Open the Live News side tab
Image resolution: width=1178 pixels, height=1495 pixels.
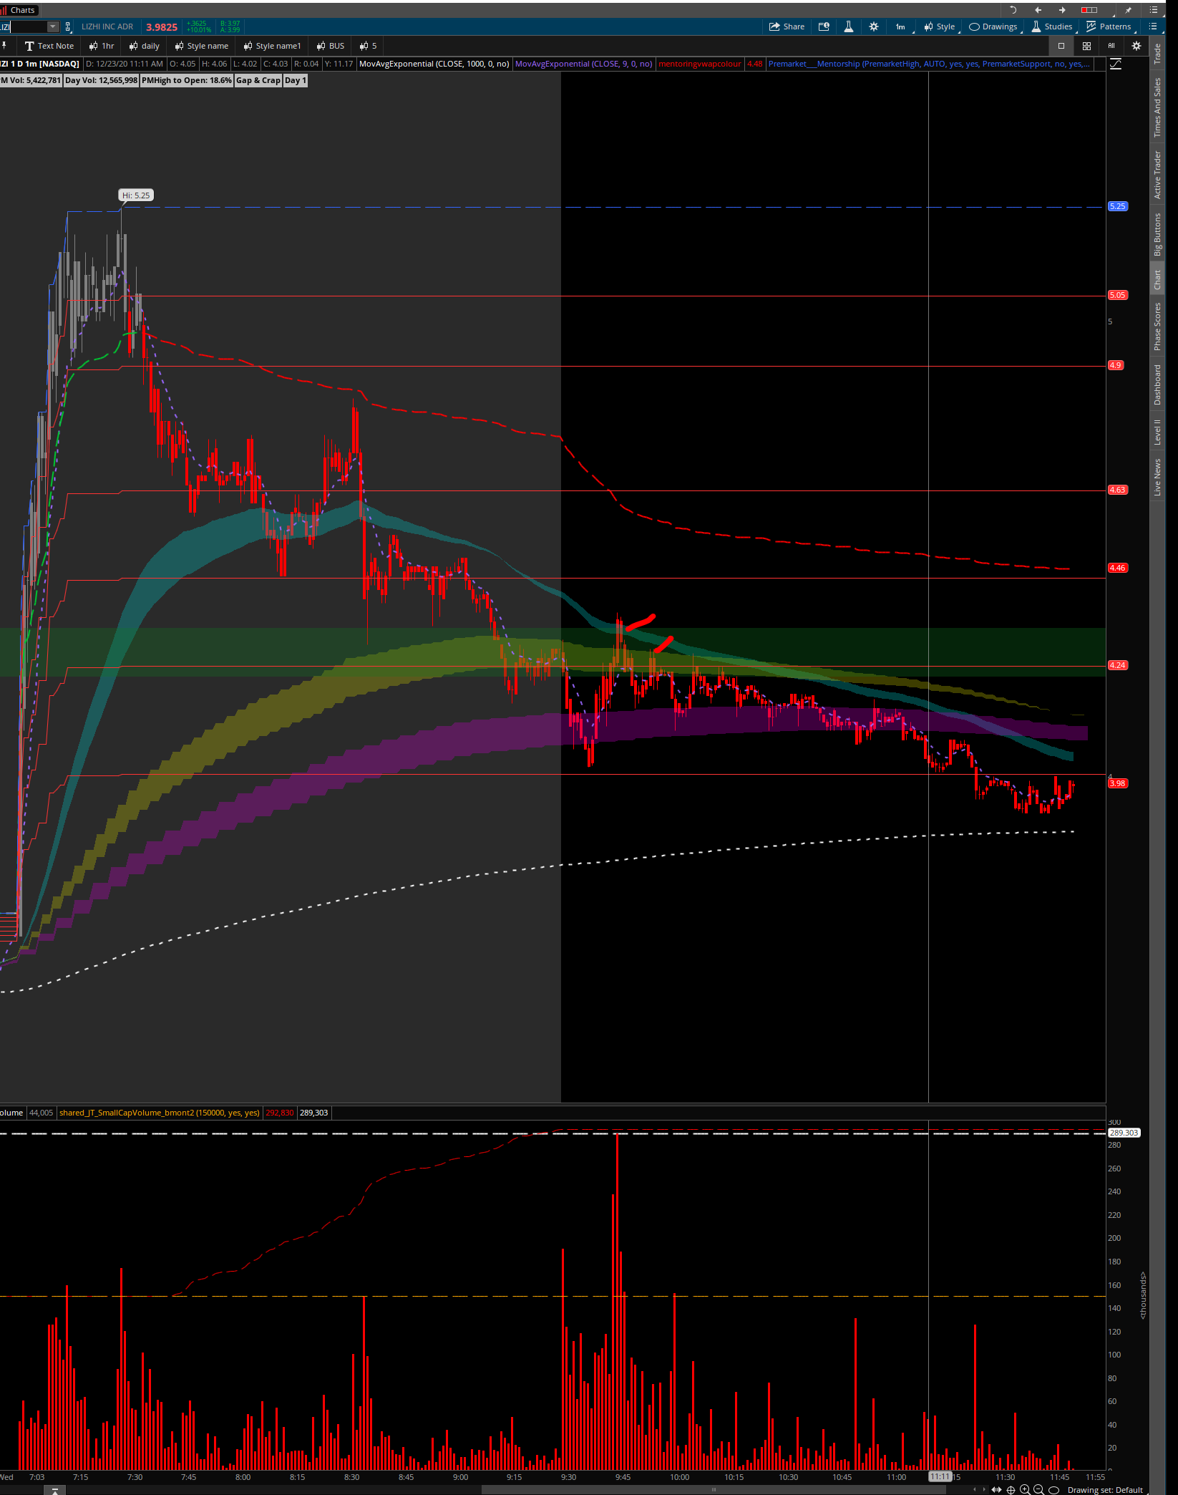tap(1157, 478)
